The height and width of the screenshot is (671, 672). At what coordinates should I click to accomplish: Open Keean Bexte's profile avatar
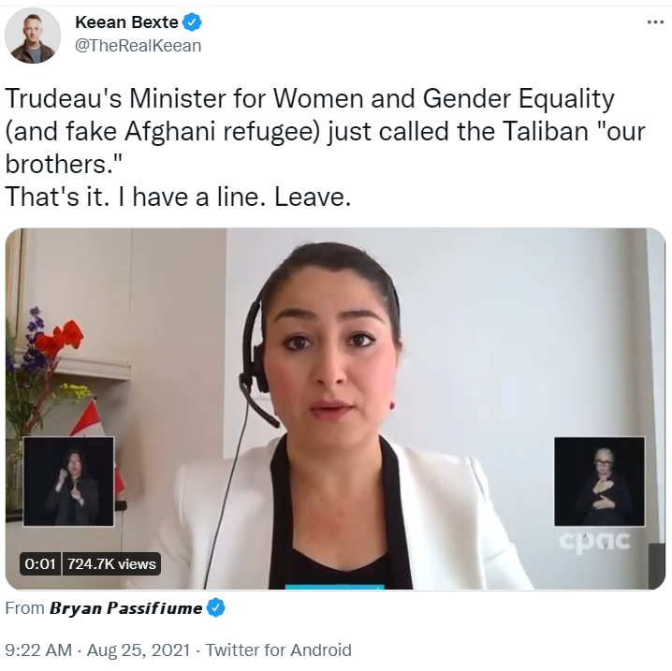[x=33, y=36]
